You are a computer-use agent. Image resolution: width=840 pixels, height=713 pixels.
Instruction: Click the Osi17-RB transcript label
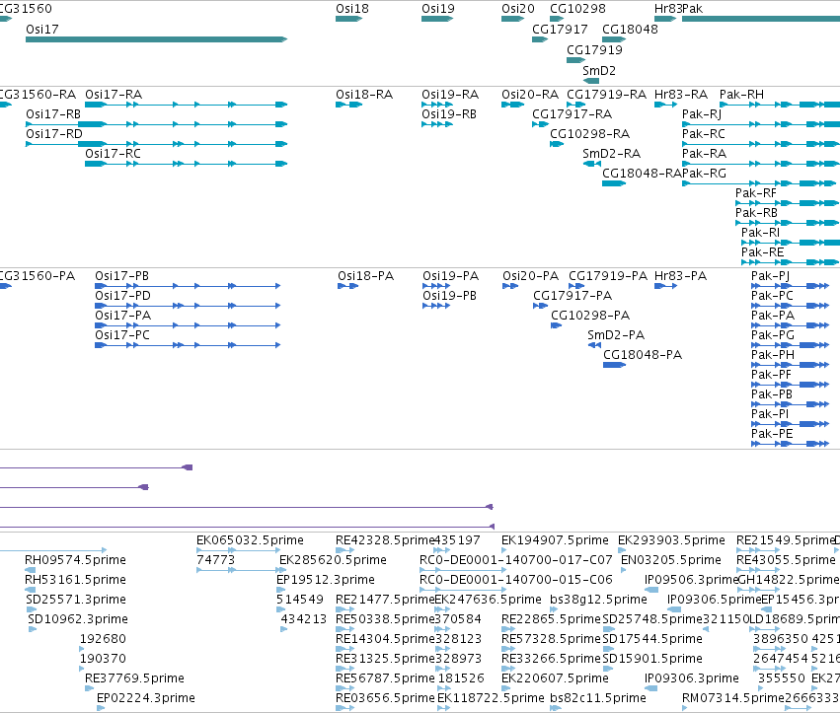(x=53, y=114)
